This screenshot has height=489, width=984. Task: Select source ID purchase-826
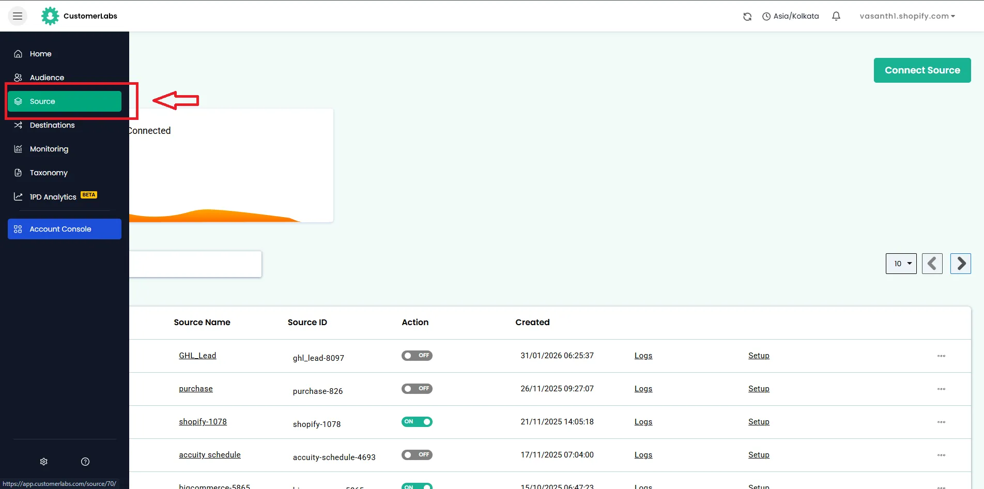318,391
